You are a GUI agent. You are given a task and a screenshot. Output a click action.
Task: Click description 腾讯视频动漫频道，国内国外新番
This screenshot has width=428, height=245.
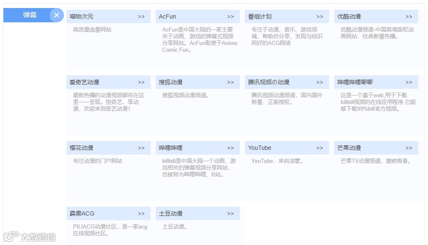(287, 99)
